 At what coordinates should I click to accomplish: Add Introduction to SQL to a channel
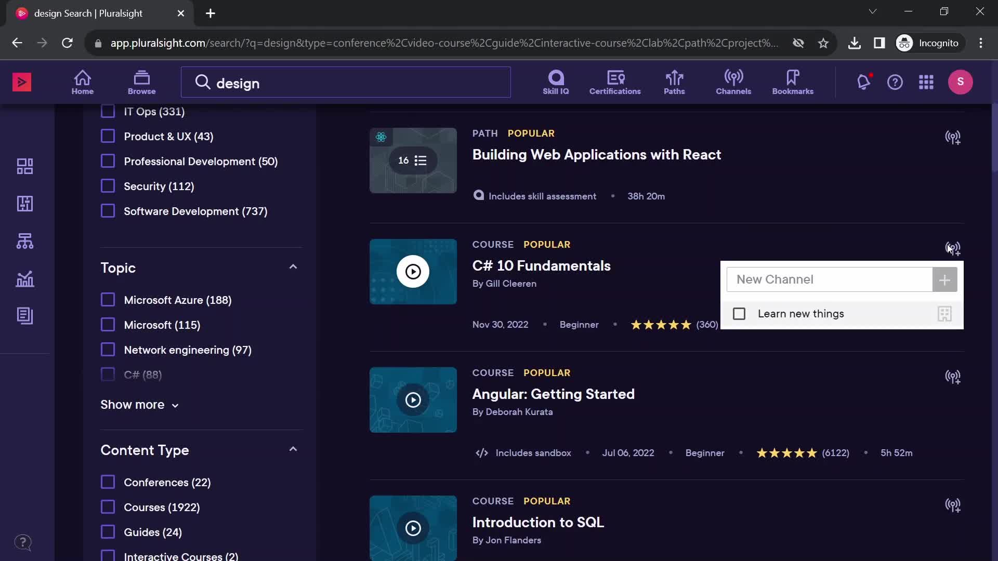pos(953,505)
